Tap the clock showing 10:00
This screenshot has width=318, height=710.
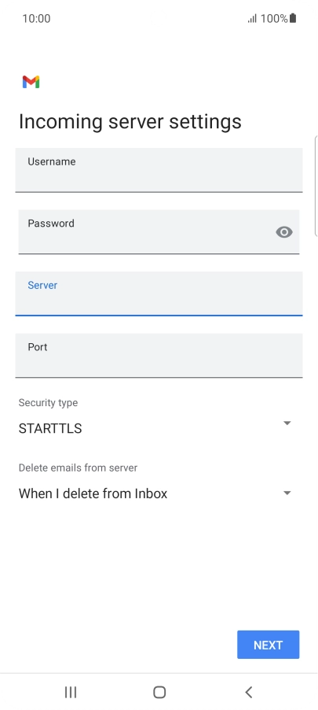point(37,19)
